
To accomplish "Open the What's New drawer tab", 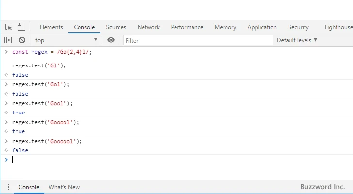I will [x=64, y=187].
